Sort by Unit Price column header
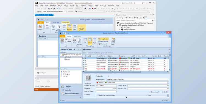The image size is (206, 104). click(x=147, y=56)
